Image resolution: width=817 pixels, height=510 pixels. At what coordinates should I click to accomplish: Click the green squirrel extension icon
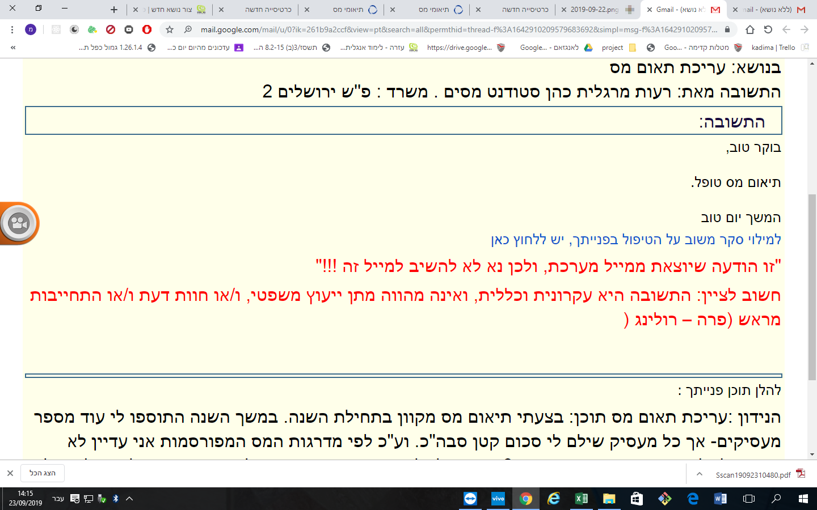[x=92, y=28]
